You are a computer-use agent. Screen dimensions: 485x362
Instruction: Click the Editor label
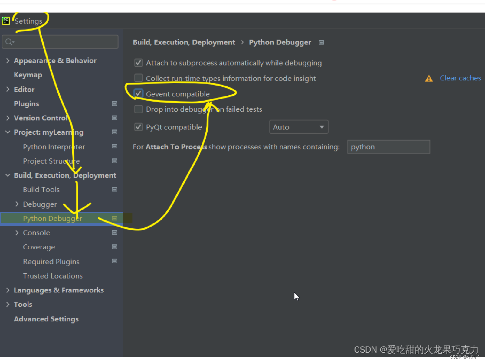pyautogui.click(x=24, y=90)
